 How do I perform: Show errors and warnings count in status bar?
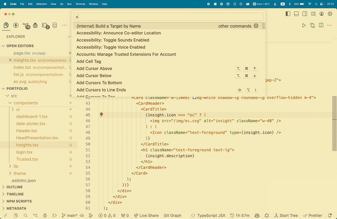(x=107, y=215)
